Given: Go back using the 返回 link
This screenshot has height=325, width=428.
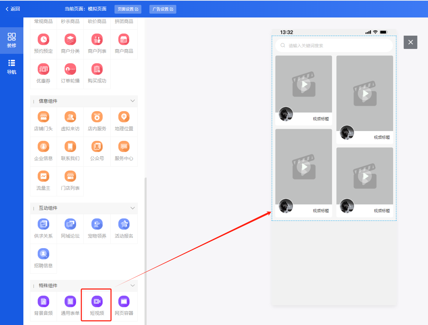Looking at the screenshot, I should point(13,9).
